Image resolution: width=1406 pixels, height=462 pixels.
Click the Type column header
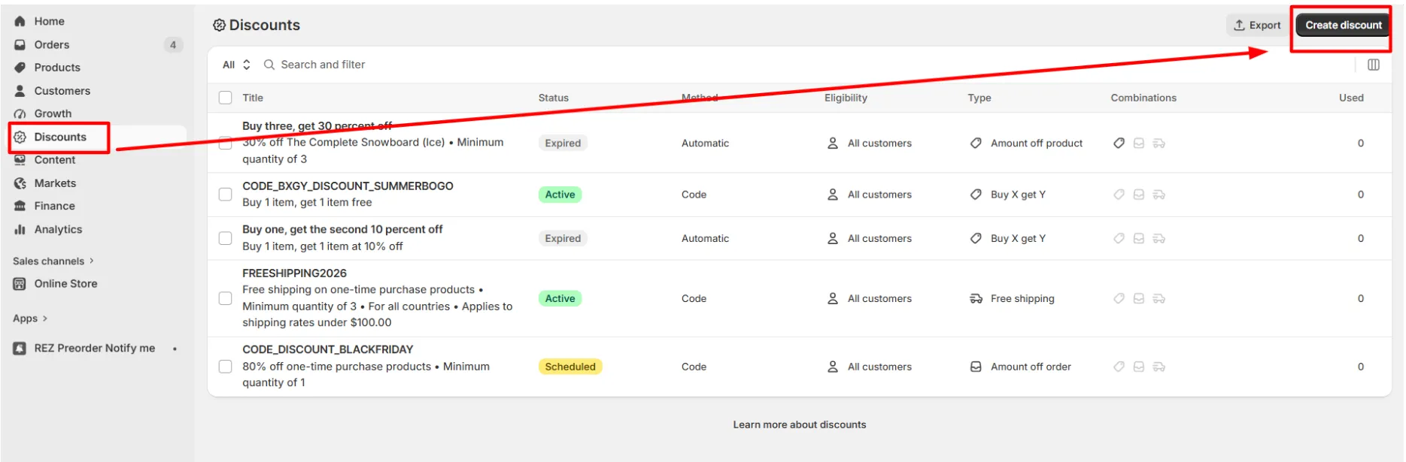[979, 98]
